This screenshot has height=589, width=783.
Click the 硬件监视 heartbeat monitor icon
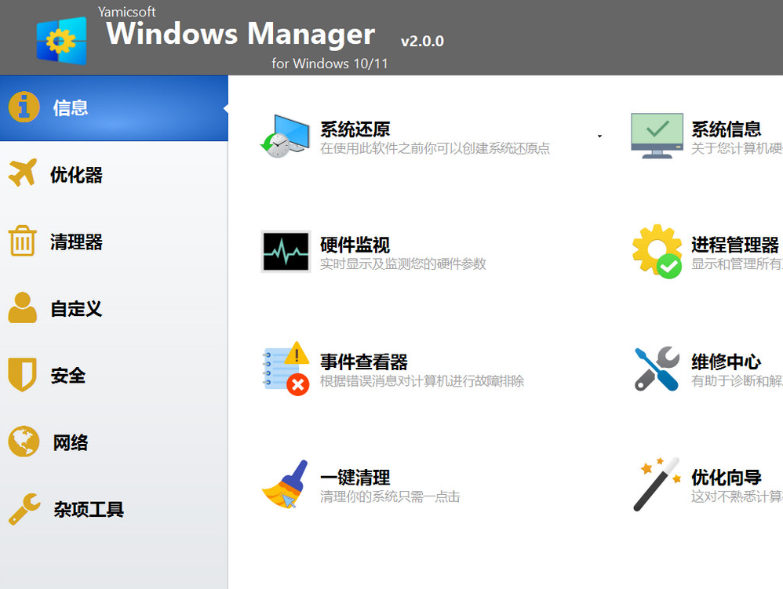point(286,251)
